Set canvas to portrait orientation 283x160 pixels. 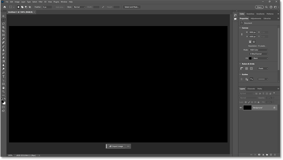[250, 41]
